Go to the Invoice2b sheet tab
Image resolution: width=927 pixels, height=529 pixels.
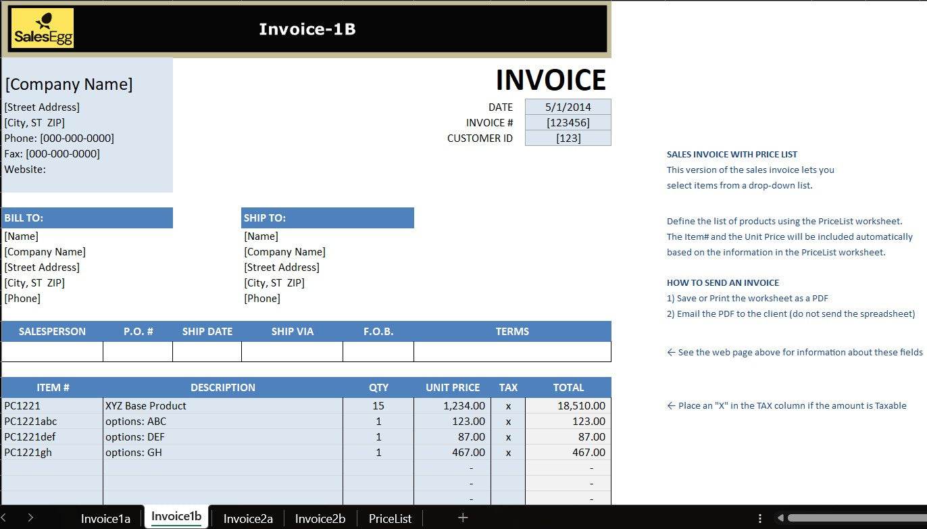tap(320, 518)
